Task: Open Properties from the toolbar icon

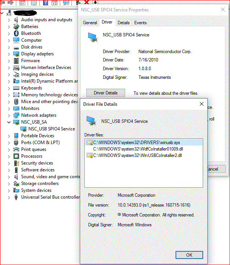Action: point(34,3)
